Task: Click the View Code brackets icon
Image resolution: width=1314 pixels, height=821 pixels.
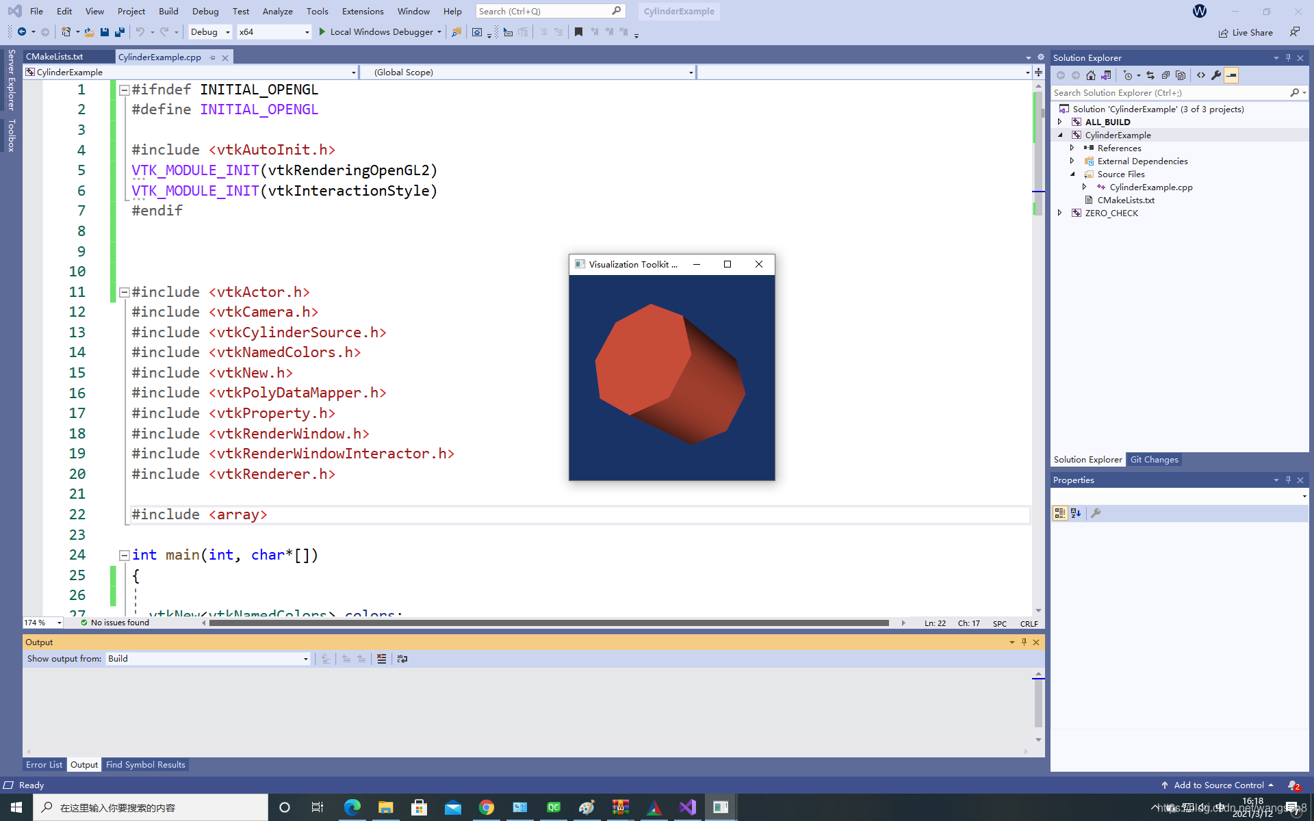Action: [x=1201, y=75]
